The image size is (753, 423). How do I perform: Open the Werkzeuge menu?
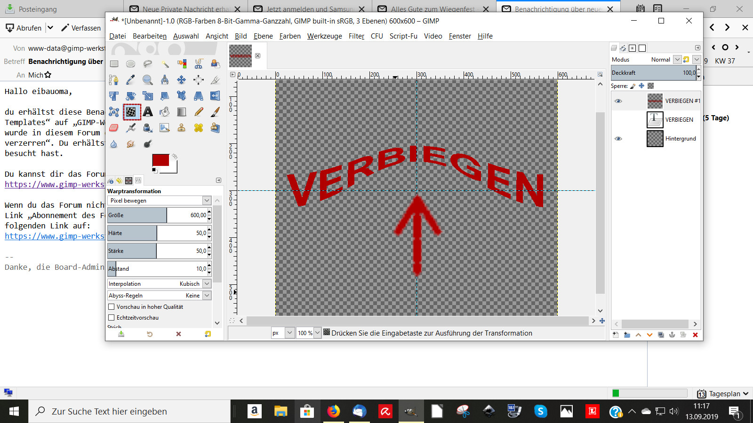coord(324,36)
